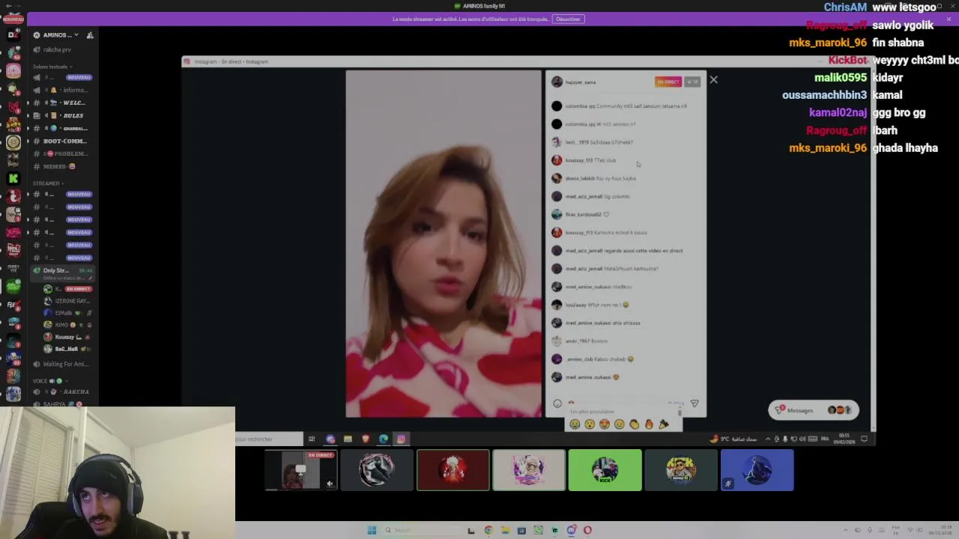Click the Instagram icon in shared taskbar

(401, 439)
